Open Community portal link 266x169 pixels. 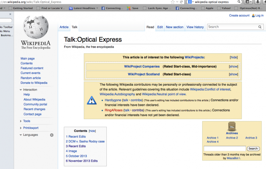[x=35, y=104]
